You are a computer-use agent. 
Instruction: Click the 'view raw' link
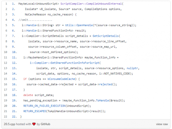coord(162,124)
